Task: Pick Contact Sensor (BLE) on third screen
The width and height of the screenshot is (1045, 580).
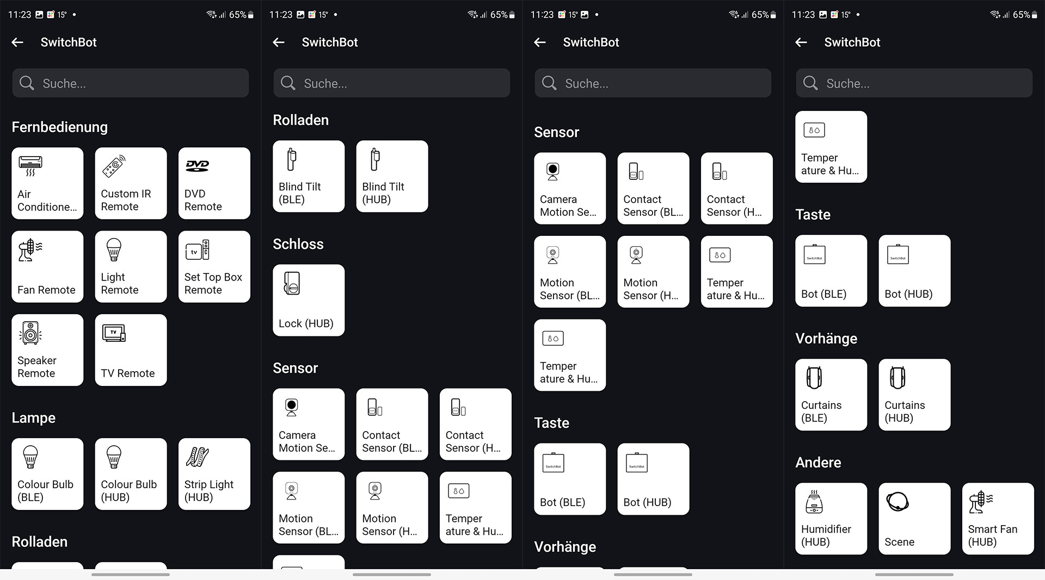Action: (653, 188)
